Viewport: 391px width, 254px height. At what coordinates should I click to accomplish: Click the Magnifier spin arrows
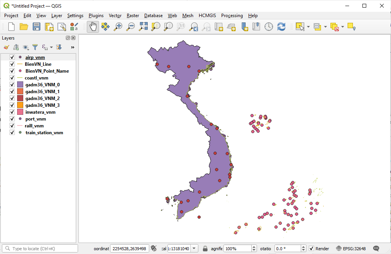coord(254,249)
